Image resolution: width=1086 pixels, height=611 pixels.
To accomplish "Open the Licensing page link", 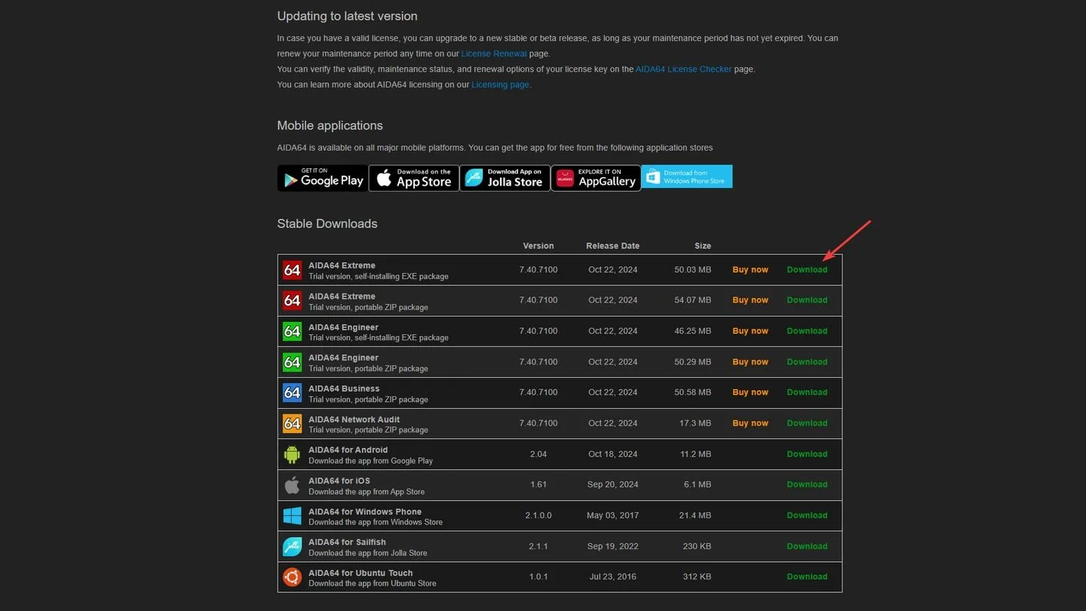I will (x=500, y=84).
